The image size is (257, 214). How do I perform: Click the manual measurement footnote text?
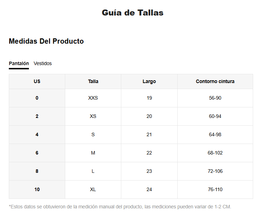(120, 207)
